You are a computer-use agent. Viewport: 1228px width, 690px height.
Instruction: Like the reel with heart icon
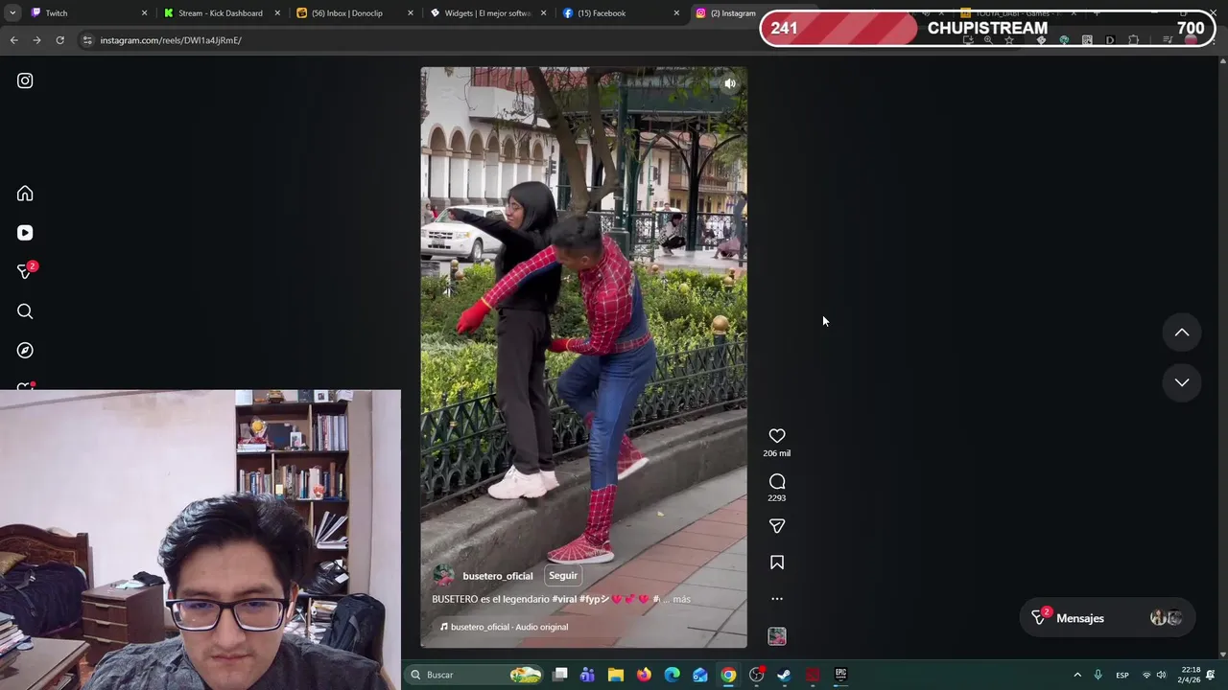tap(777, 436)
